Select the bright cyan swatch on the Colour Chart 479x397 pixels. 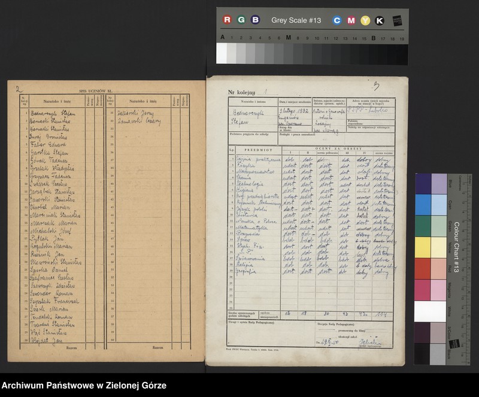[x=423, y=205]
